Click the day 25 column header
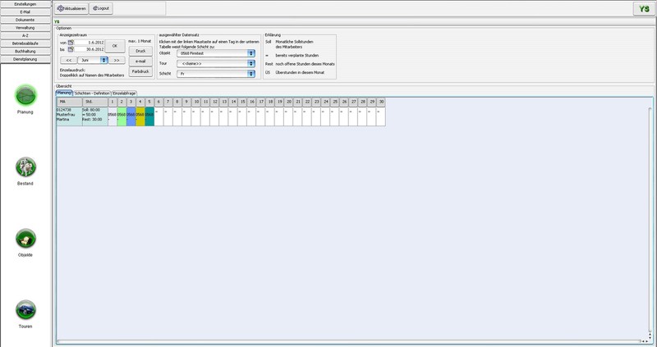 click(334, 103)
